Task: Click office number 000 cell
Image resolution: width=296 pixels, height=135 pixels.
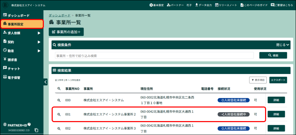Action: point(68,100)
